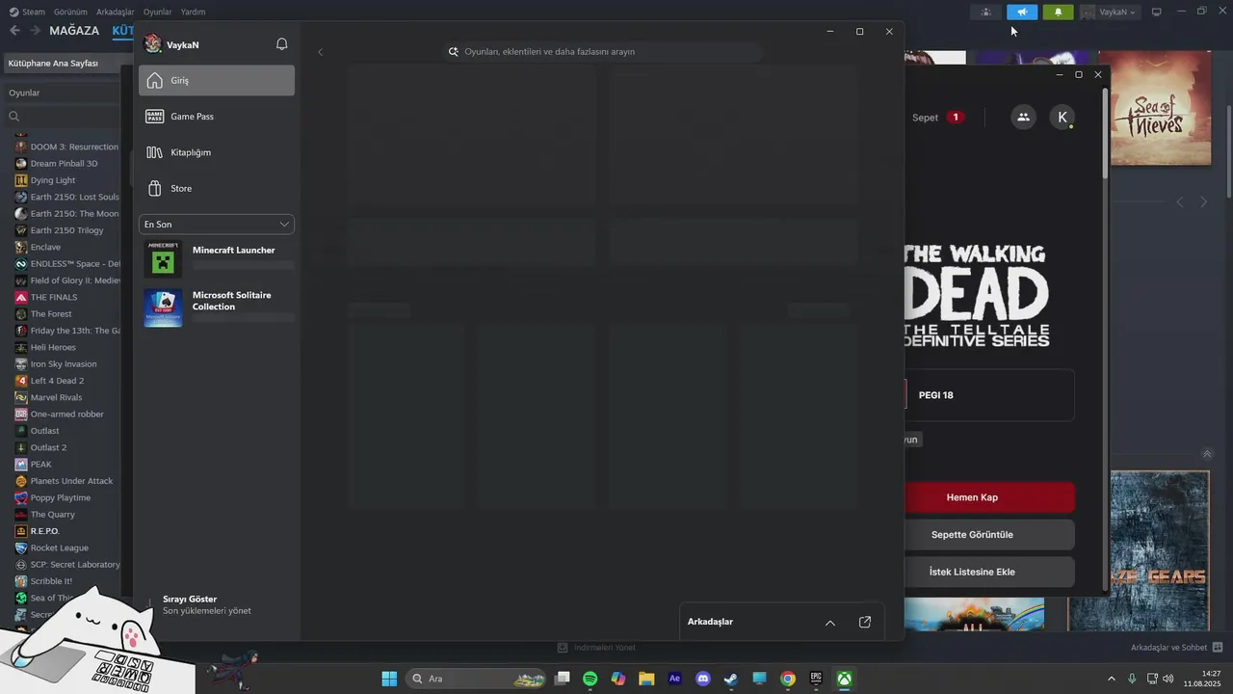This screenshot has width=1233, height=694.
Task: Click the Steam carousel left arrow
Action: click(1180, 202)
